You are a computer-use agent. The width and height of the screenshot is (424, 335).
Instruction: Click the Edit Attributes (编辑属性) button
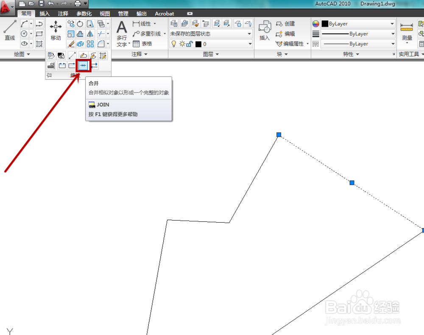point(292,44)
